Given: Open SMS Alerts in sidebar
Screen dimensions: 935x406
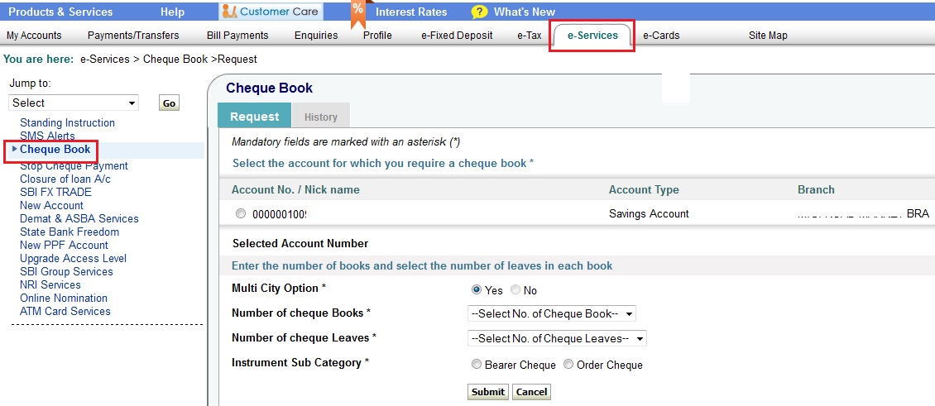Looking at the screenshot, I should pyautogui.click(x=48, y=136).
